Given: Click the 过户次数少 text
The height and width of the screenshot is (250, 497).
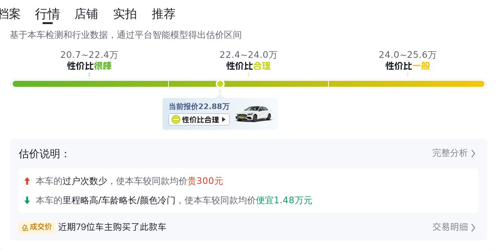Looking at the screenshot, I should (x=85, y=181).
